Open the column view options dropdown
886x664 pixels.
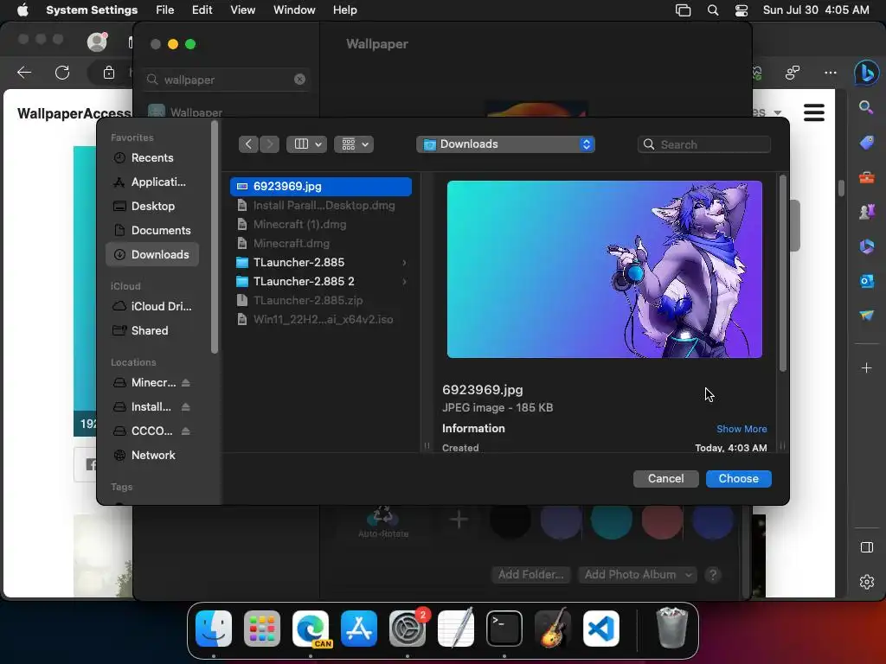coord(307,144)
